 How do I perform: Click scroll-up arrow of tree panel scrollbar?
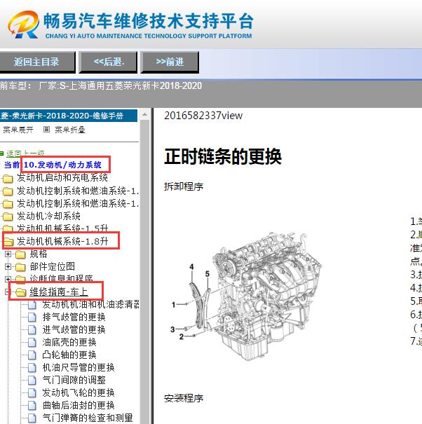pyautogui.click(x=144, y=115)
